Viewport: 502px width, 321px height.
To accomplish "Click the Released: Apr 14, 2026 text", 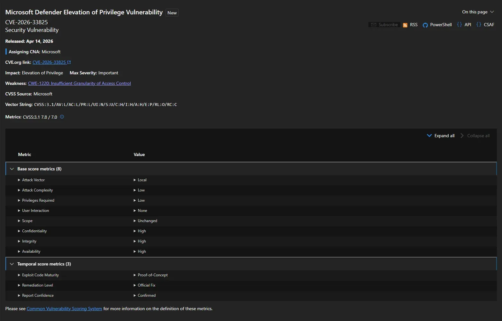I will (29, 41).
